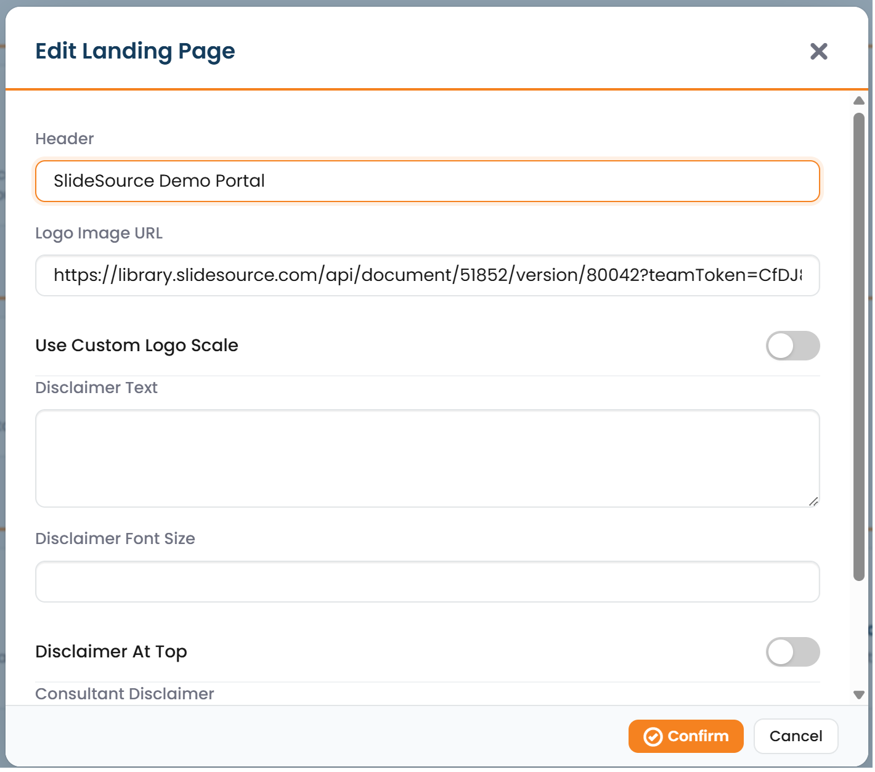Click the Header input field
This screenshot has width=875, height=772.
click(428, 181)
